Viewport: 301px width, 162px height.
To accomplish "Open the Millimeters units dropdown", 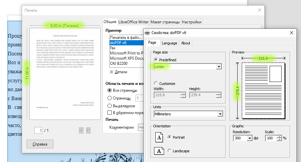I will click(220, 114).
